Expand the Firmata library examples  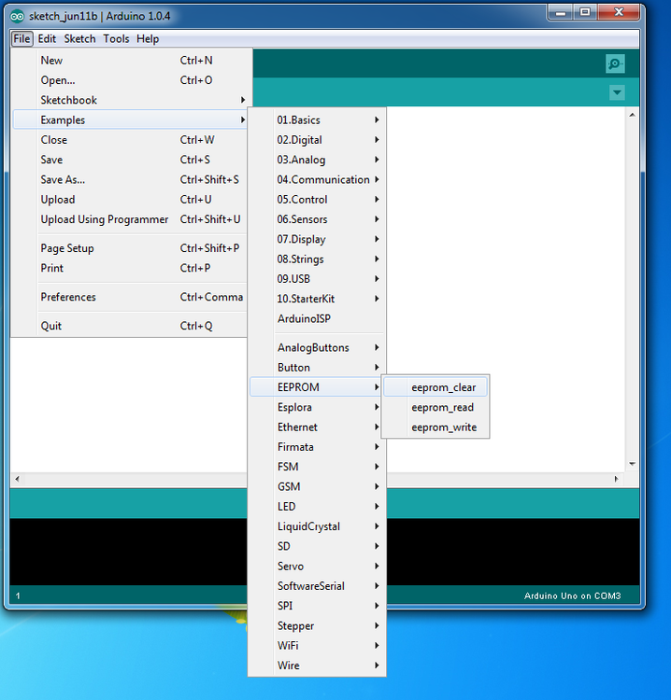pyautogui.click(x=317, y=447)
